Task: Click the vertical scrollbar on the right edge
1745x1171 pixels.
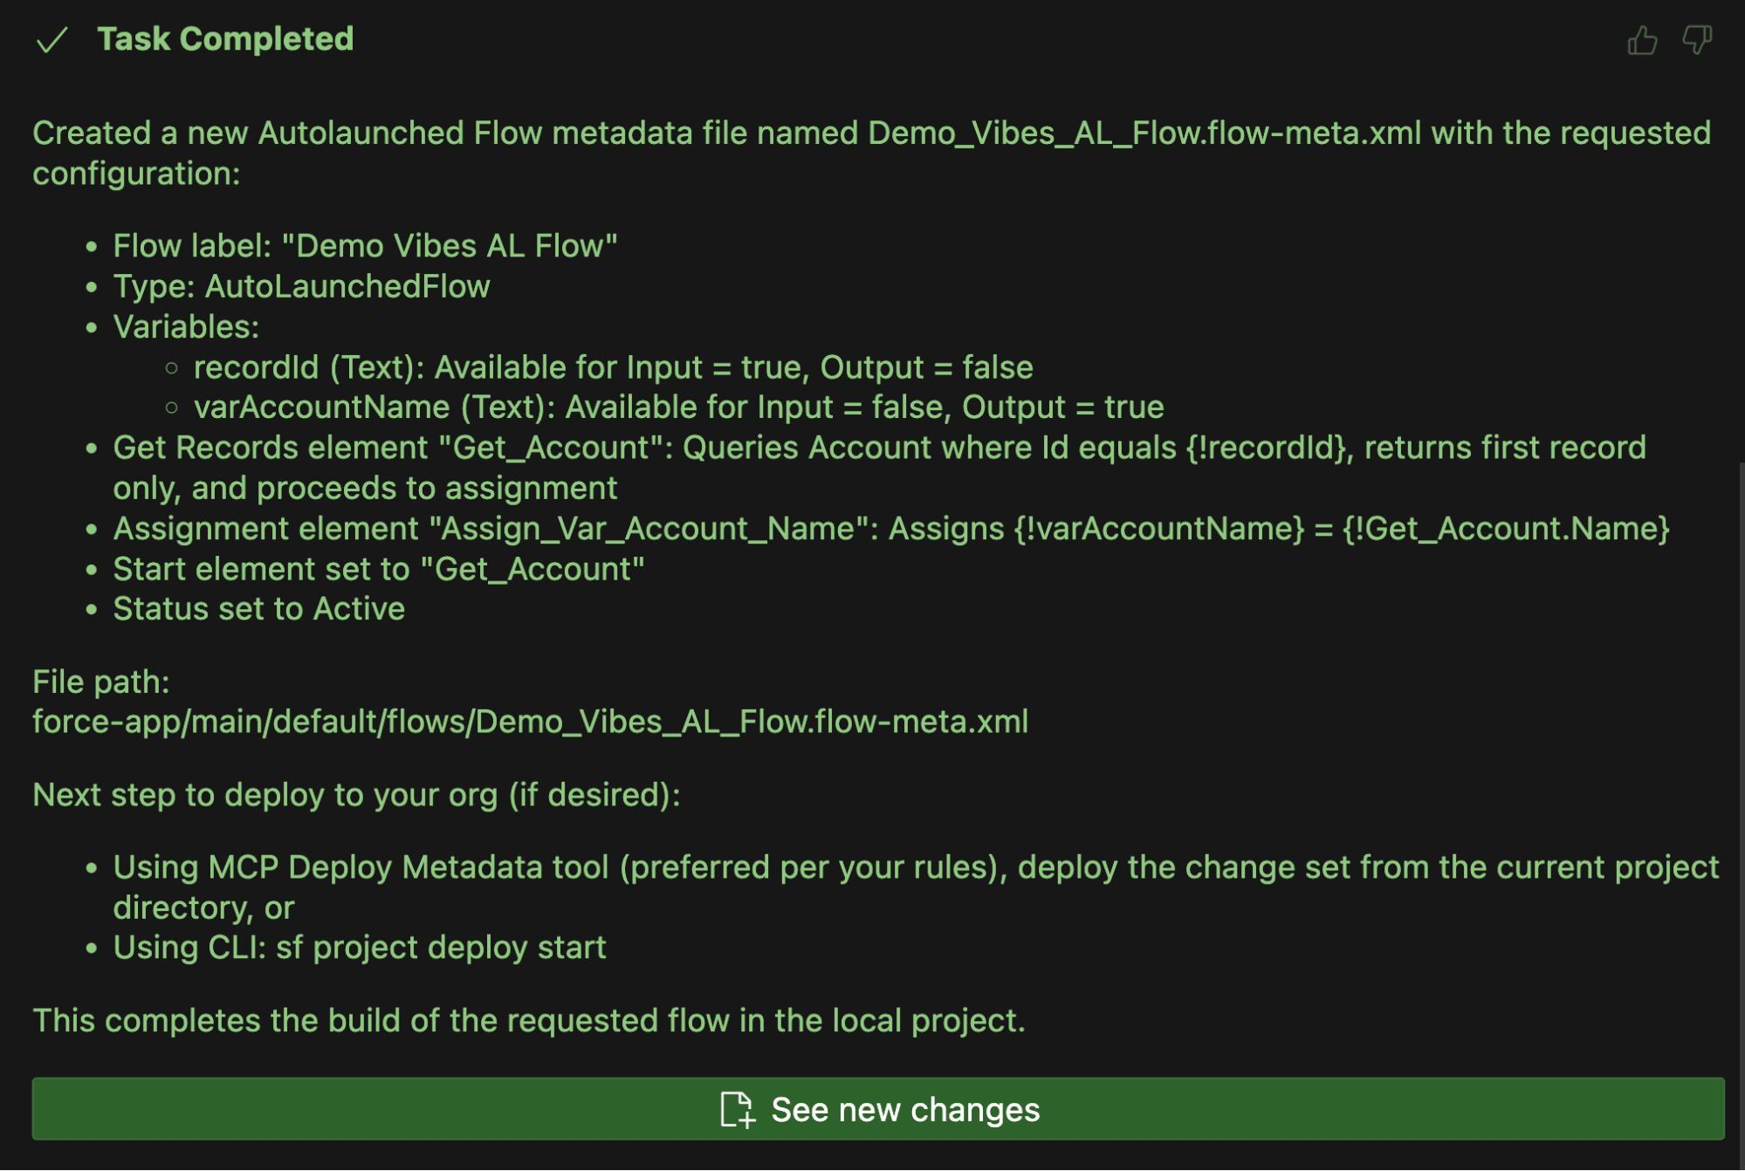Action: coord(1741,698)
